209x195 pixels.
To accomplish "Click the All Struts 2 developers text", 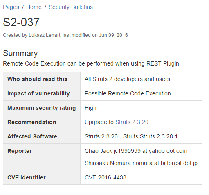I will pyautogui.click(x=127, y=79).
